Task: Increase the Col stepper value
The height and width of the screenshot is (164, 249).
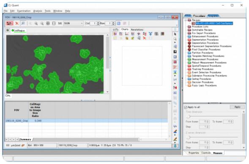Action: (98, 22)
